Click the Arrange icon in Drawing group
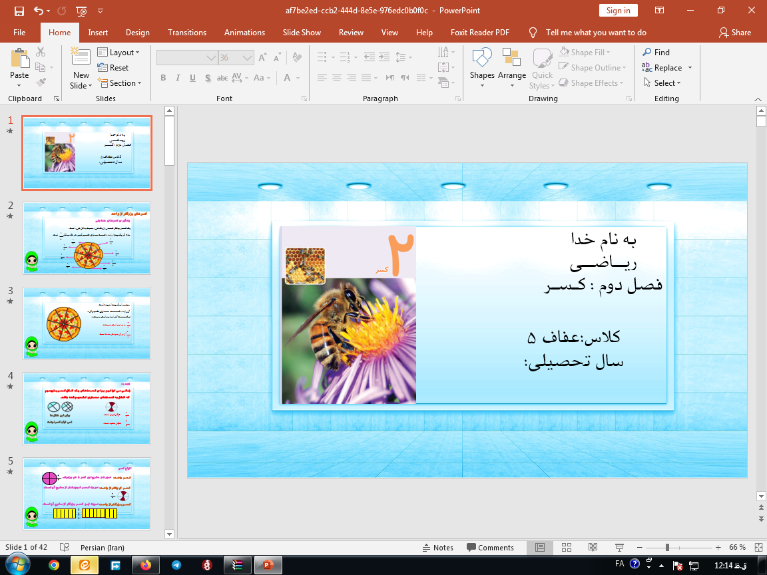The width and height of the screenshot is (767, 575). pyautogui.click(x=511, y=59)
